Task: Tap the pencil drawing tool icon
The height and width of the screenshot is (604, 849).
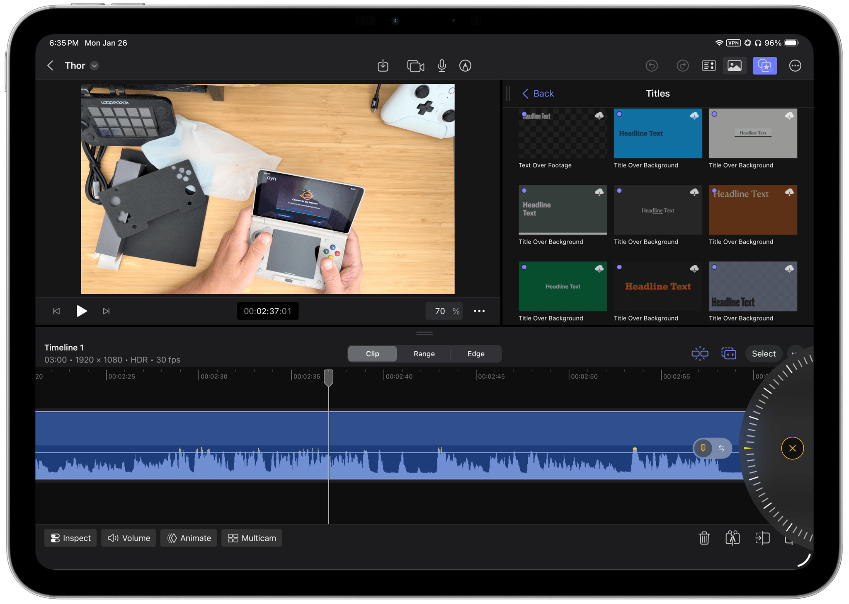Action: (465, 65)
